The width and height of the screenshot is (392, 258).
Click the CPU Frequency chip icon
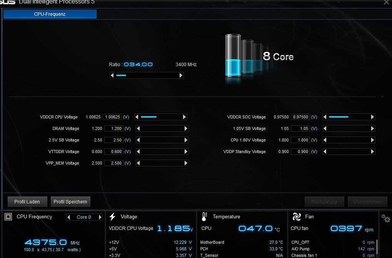[8, 216]
